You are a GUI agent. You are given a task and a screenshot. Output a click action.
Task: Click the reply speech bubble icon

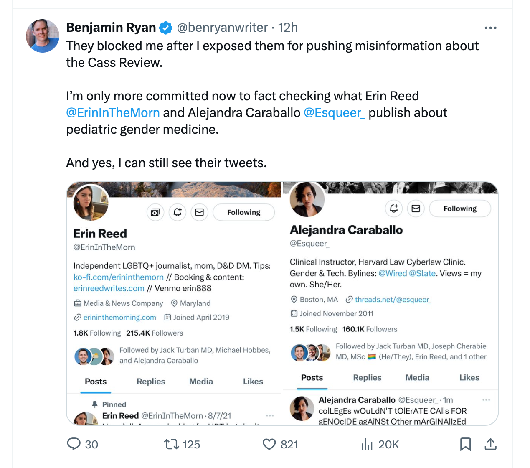pyautogui.click(x=74, y=444)
